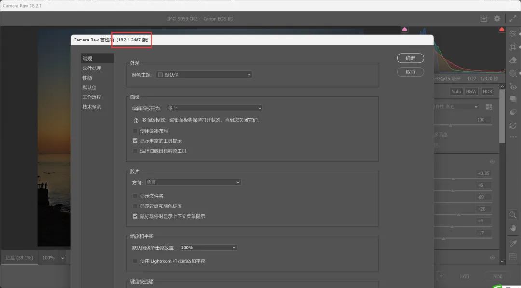Open the Presets overlapping-circles icon
The image size is (521, 288).
(513, 112)
